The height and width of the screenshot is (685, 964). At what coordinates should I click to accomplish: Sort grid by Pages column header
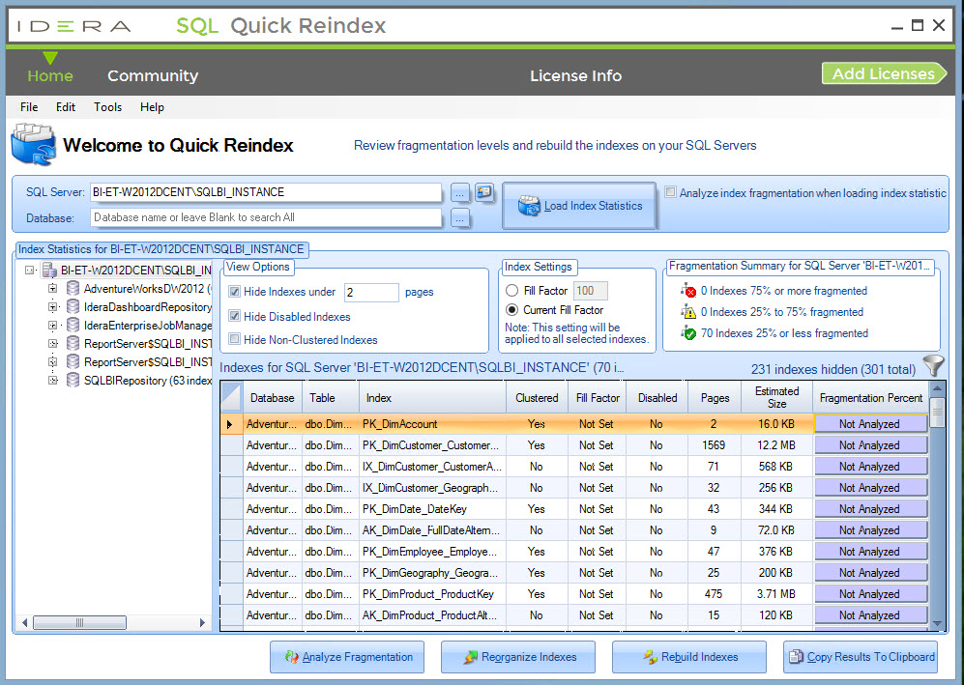pos(715,397)
